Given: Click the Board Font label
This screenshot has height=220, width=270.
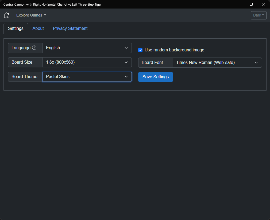Looking at the screenshot, I should point(152,63).
